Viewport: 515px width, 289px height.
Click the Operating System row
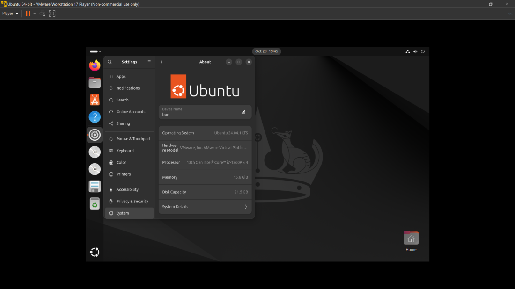click(x=205, y=133)
